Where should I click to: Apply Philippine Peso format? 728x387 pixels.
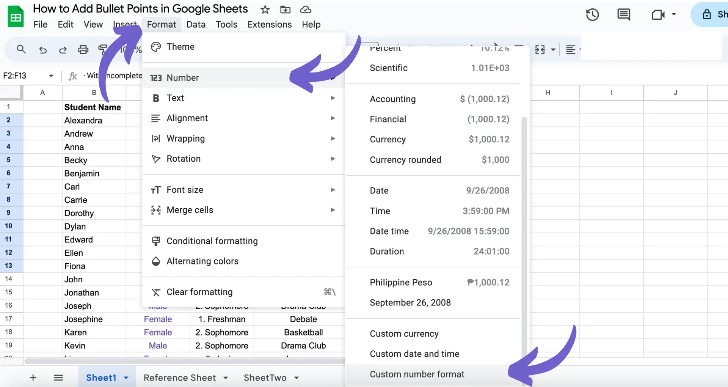[433, 282]
